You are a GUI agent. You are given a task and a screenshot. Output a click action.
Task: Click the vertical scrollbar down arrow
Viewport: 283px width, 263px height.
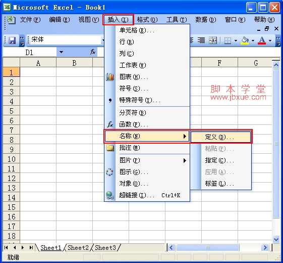point(276,239)
